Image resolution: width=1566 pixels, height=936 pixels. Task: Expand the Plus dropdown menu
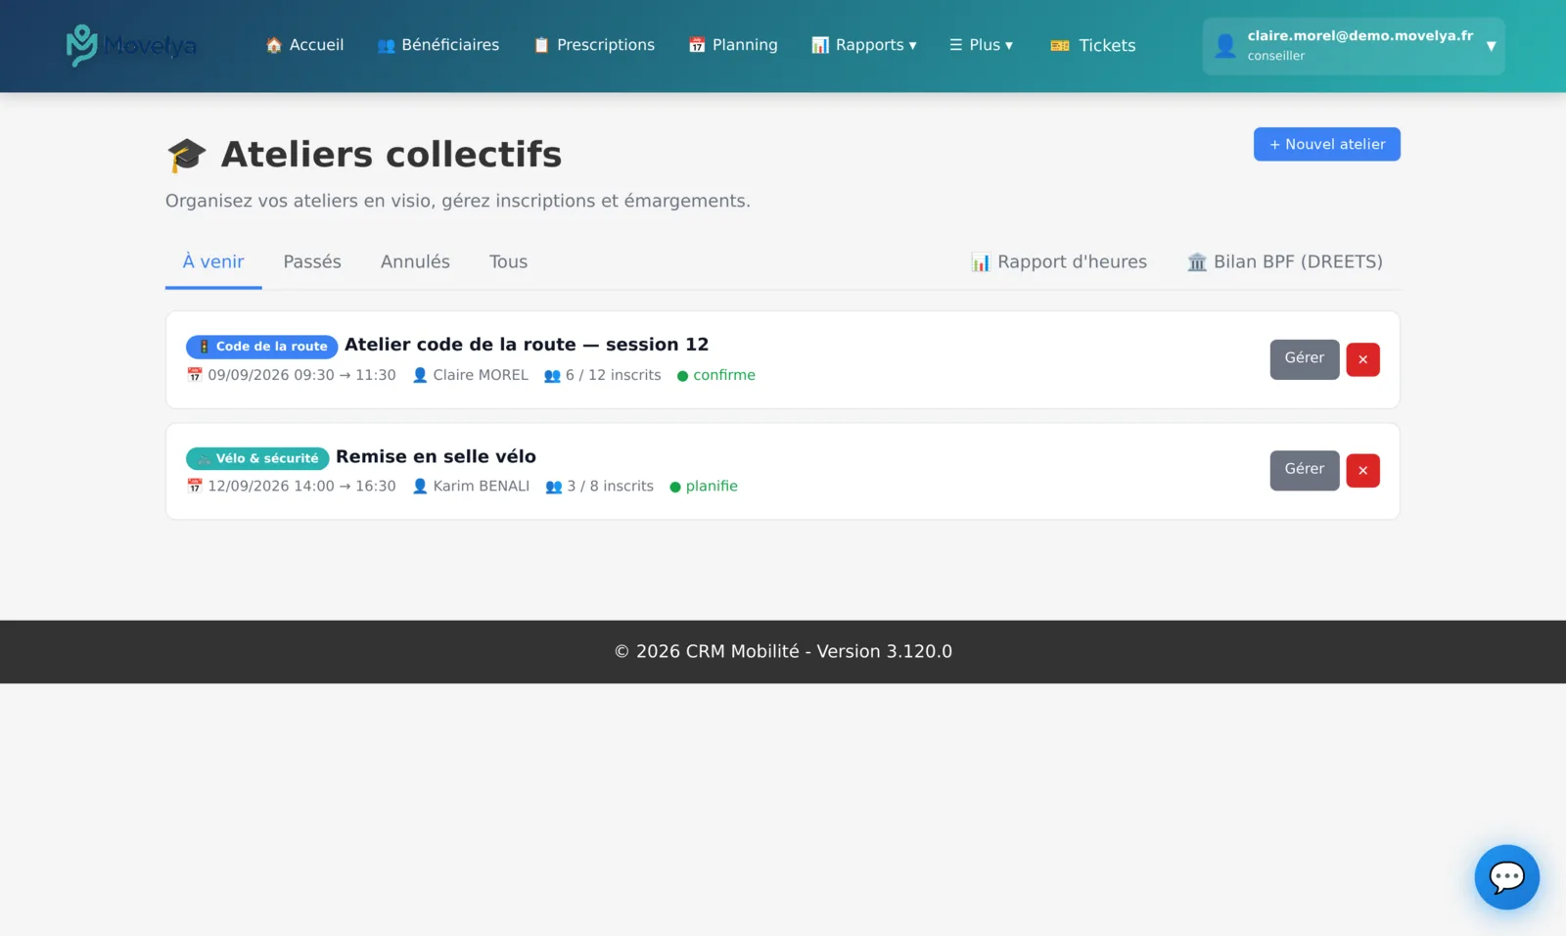pyautogui.click(x=981, y=45)
